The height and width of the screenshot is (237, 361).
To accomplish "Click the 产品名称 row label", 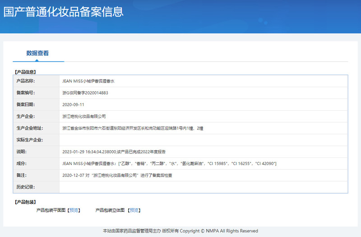I will point(26,81).
